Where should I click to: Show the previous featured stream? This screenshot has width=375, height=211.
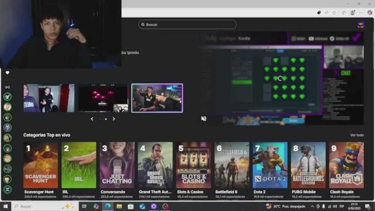pos(92,119)
